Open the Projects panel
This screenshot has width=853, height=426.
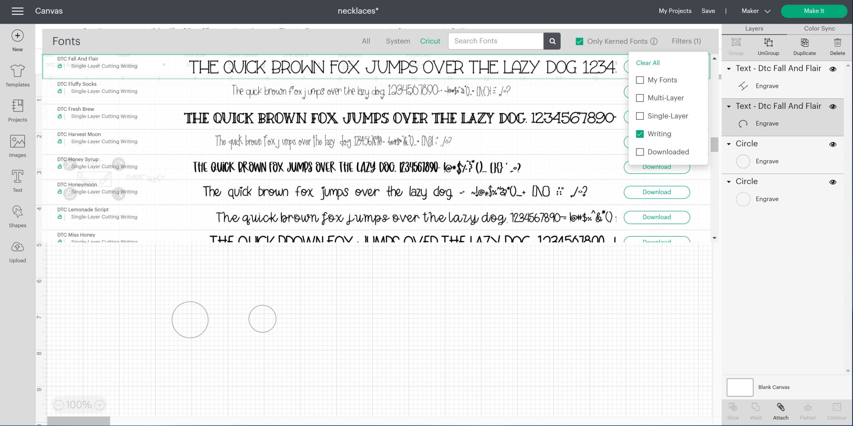coord(17,111)
